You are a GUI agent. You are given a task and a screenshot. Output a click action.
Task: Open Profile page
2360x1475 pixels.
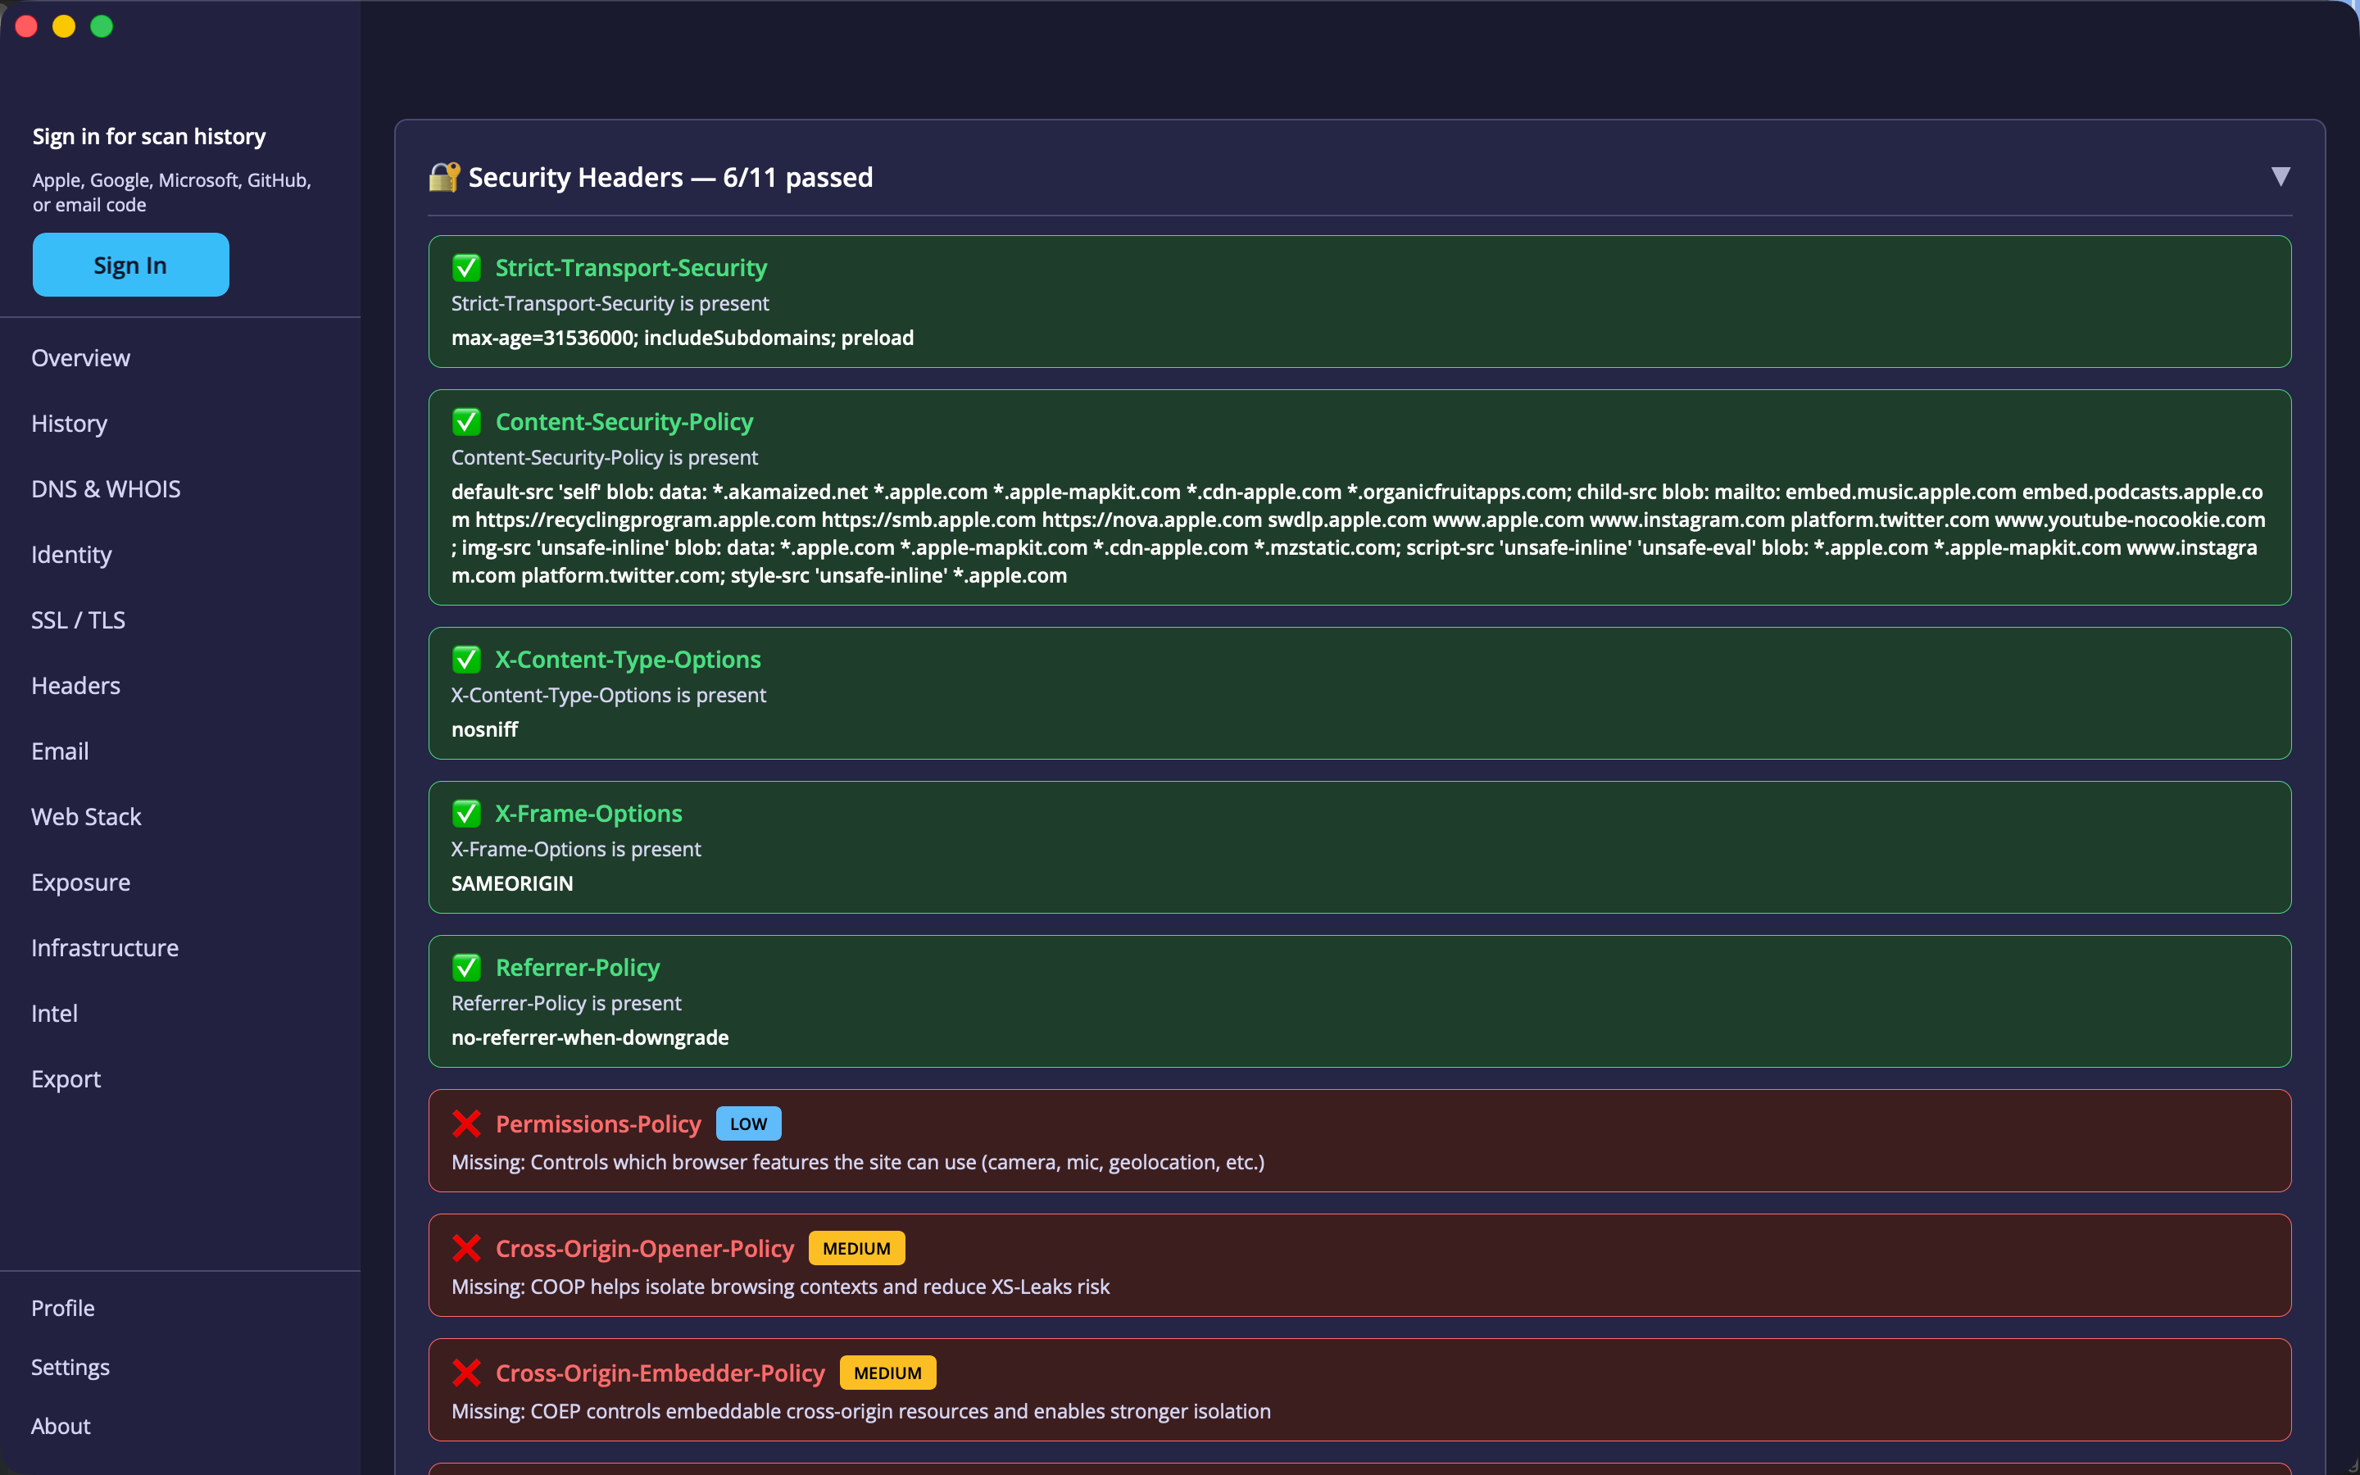point(62,1308)
